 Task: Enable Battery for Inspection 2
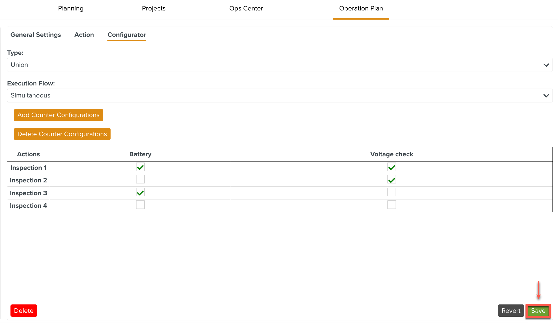point(140,180)
